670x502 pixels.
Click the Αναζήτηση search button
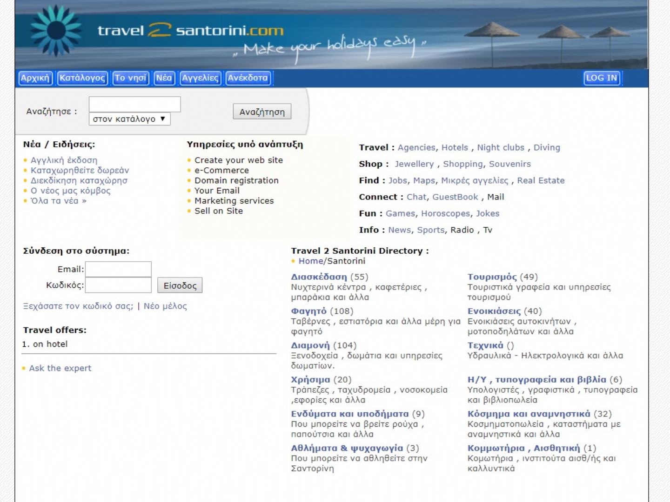tap(262, 112)
